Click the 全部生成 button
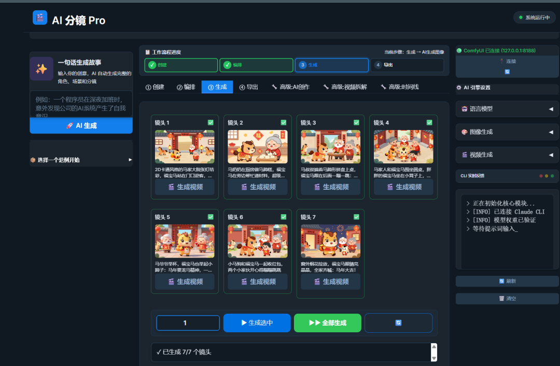Viewport: 560px width, 366px height. point(327,322)
